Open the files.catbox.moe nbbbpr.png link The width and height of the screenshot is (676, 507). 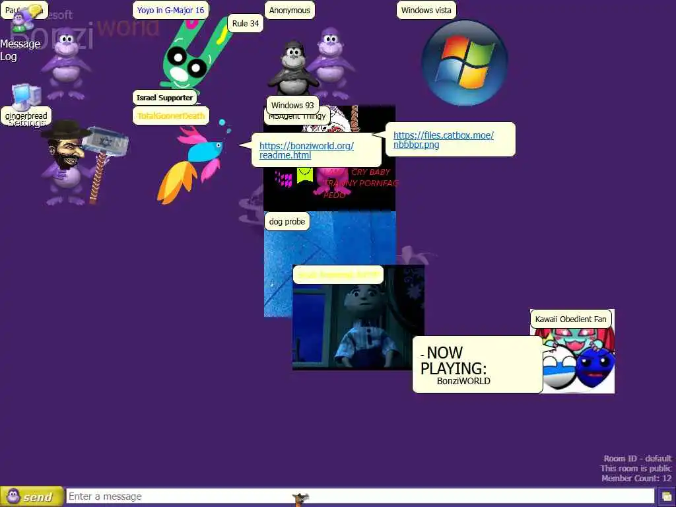point(443,140)
